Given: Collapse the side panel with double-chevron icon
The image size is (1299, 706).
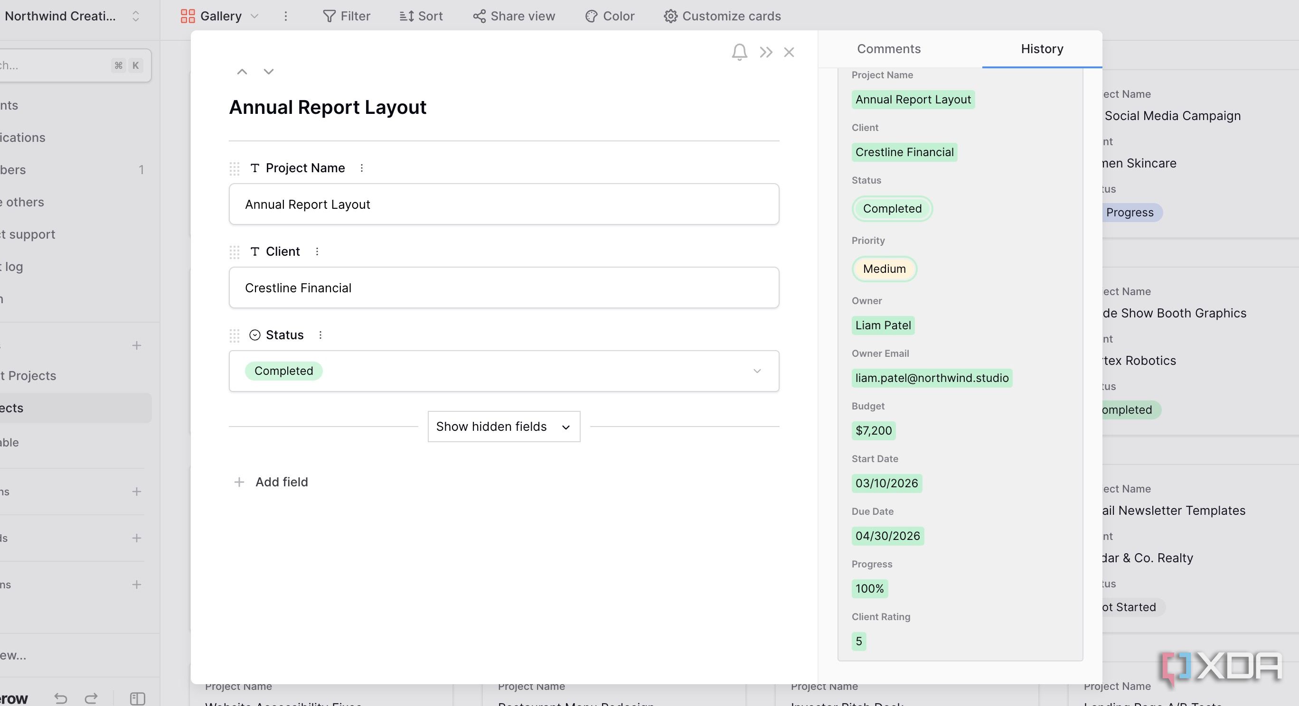Looking at the screenshot, I should (766, 52).
